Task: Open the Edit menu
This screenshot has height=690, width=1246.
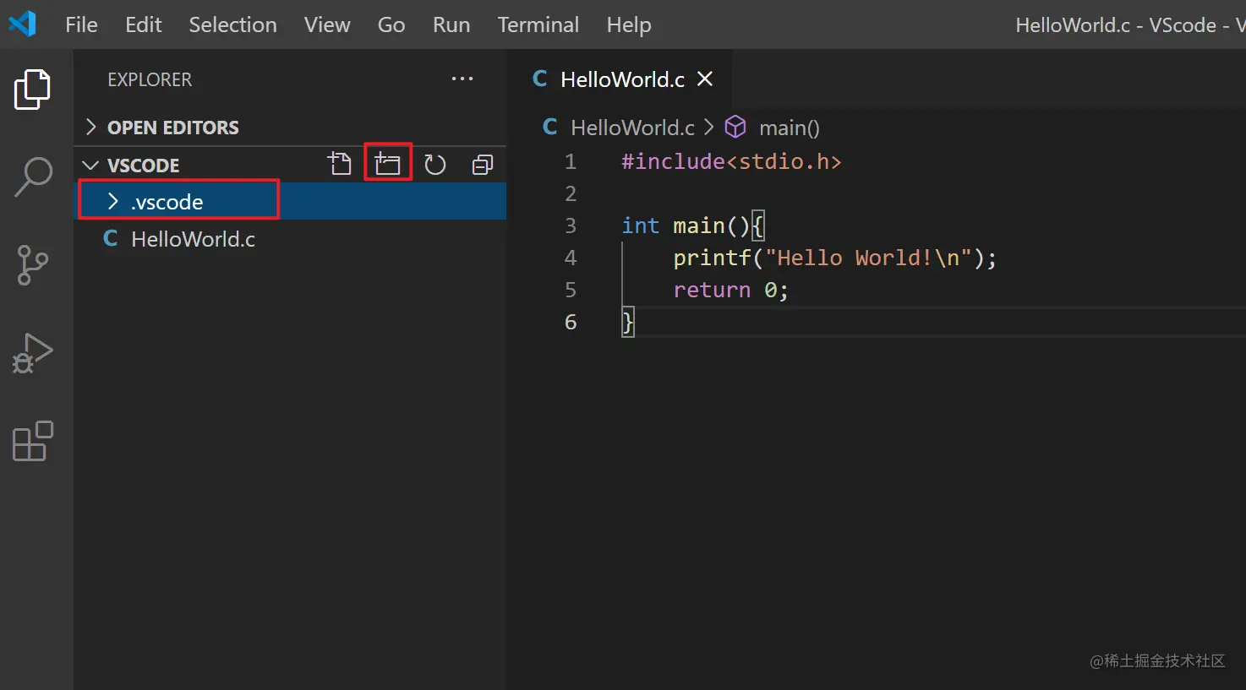Action: click(144, 24)
